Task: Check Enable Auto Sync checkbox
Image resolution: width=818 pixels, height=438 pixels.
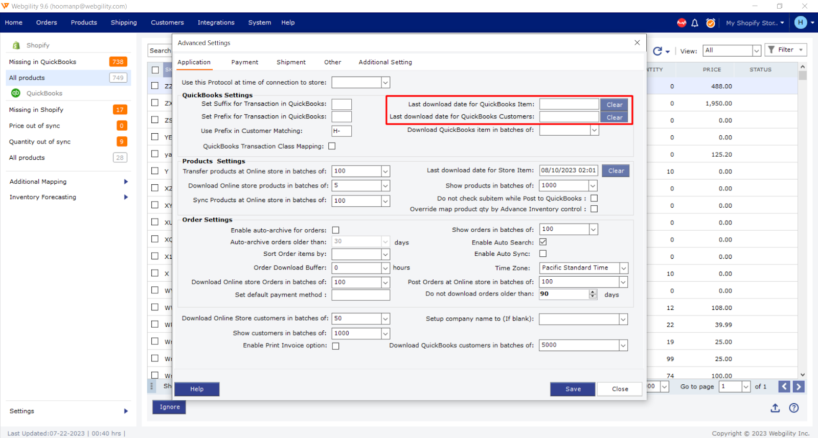Action: tap(543, 254)
